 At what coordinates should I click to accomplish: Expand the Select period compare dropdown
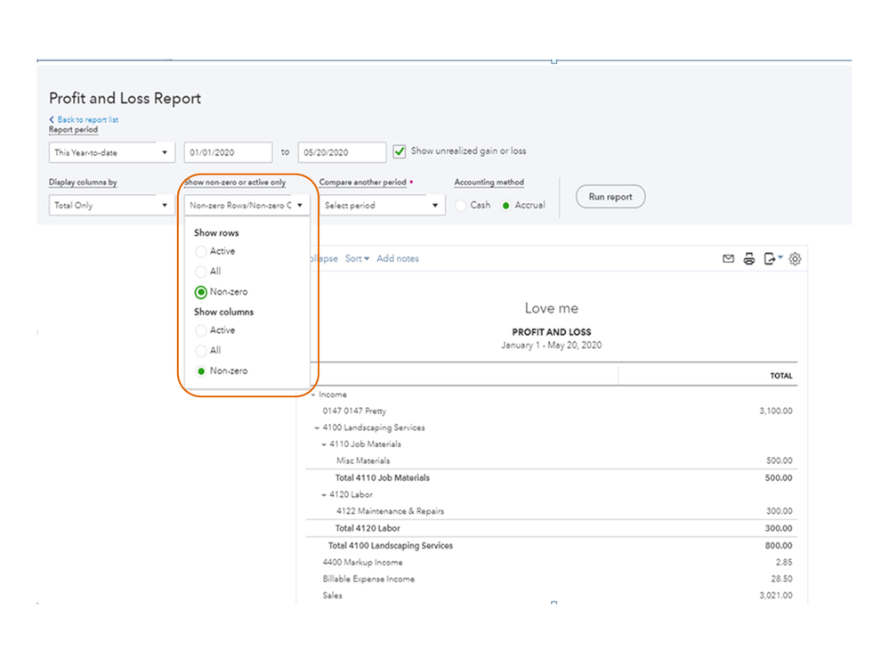[381, 206]
